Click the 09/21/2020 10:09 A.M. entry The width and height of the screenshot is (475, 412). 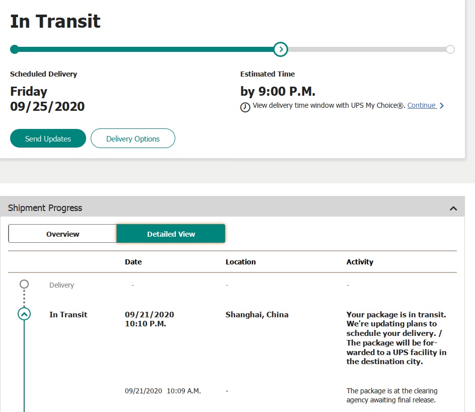[163, 391]
